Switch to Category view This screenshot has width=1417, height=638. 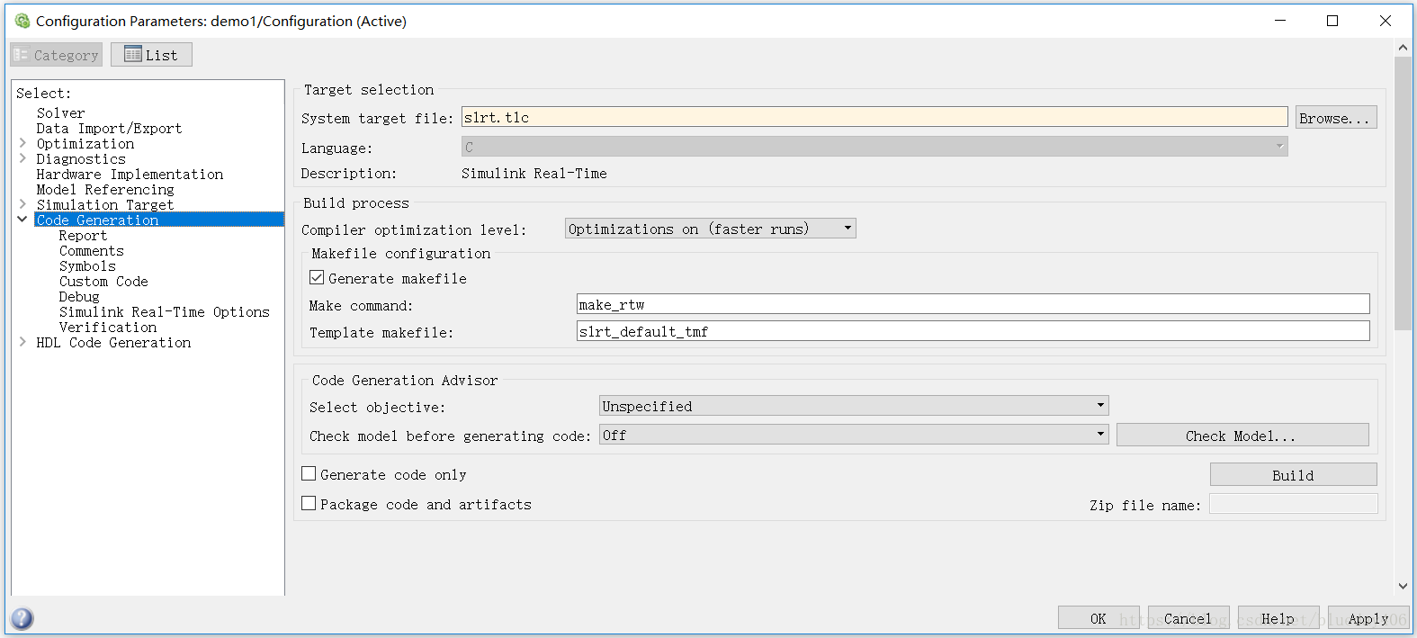tap(56, 55)
